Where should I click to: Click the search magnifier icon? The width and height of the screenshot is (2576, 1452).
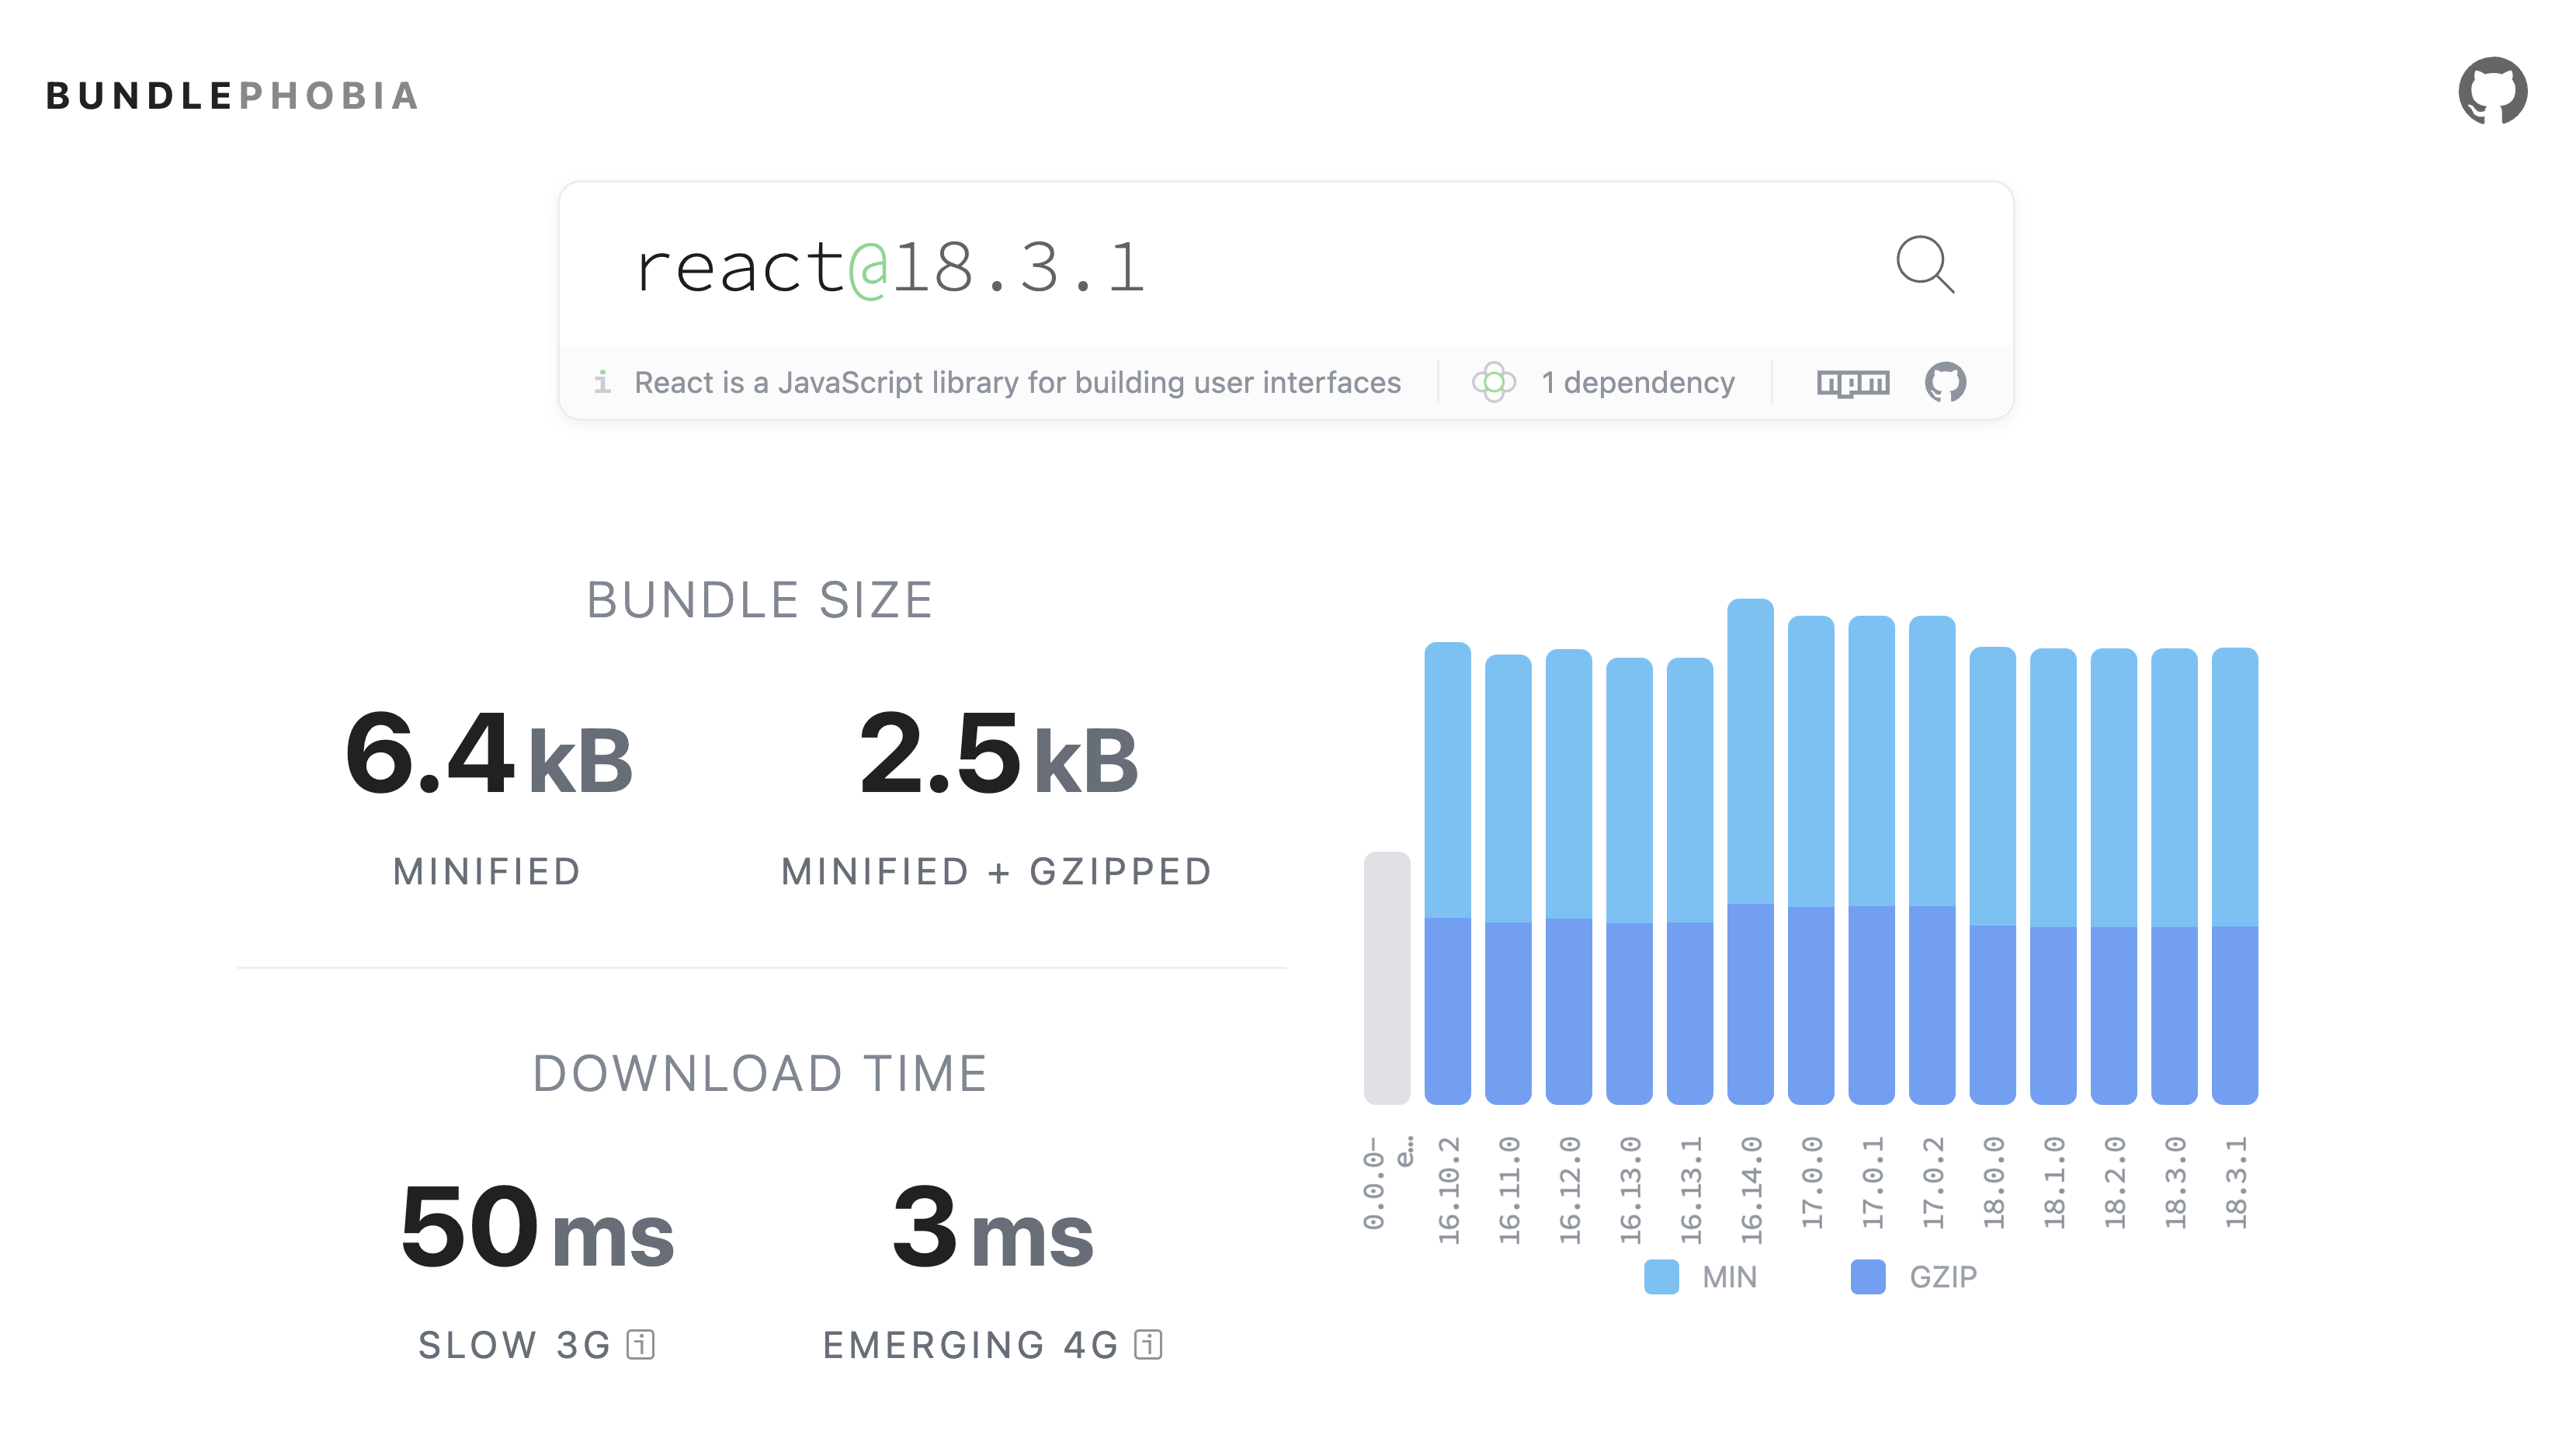click(x=1924, y=265)
